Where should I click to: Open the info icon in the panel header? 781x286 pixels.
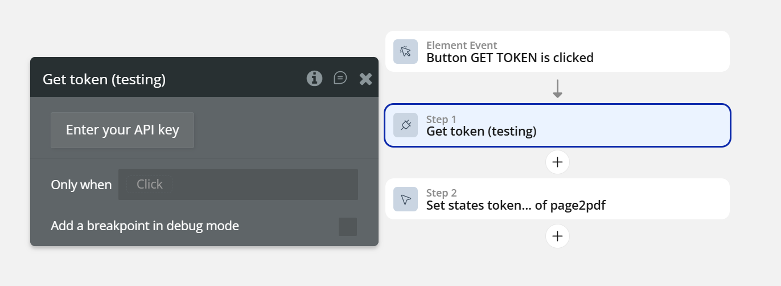(314, 79)
